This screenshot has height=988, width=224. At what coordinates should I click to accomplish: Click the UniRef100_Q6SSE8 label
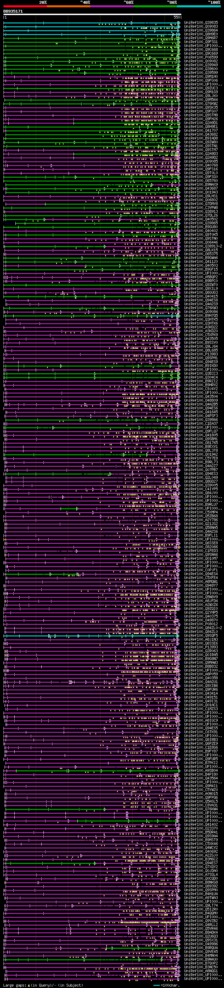[201, 543]
